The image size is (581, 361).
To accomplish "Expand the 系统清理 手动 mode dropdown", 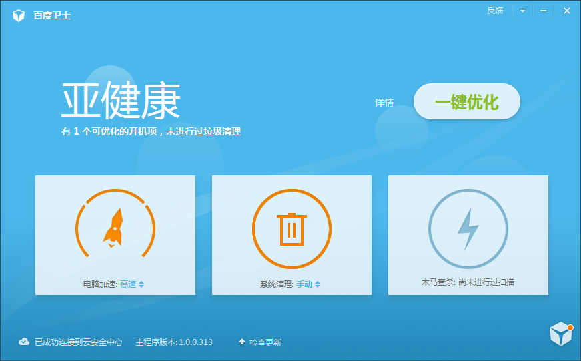I will [x=308, y=284].
